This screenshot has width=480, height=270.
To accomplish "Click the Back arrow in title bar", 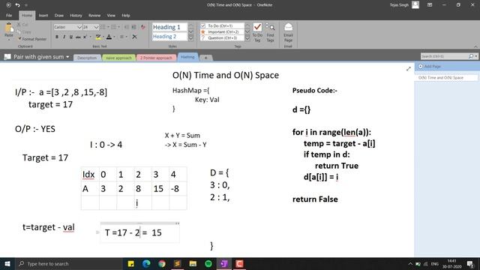I will pyautogui.click(x=8, y=5).
